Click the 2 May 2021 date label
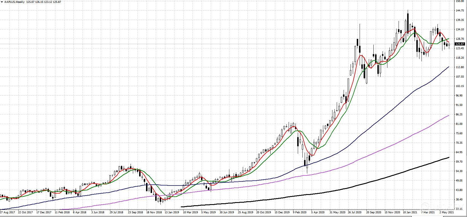Screen dimensions: 467x217 pos(447,212)
